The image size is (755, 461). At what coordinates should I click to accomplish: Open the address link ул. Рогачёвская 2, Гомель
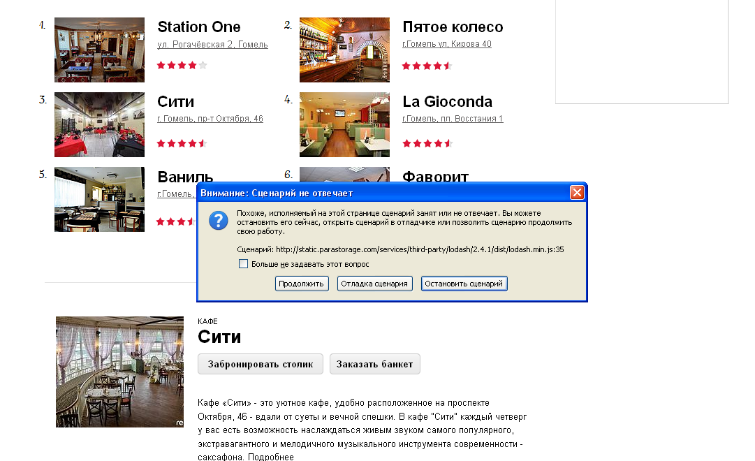click(x=212, y=44)
